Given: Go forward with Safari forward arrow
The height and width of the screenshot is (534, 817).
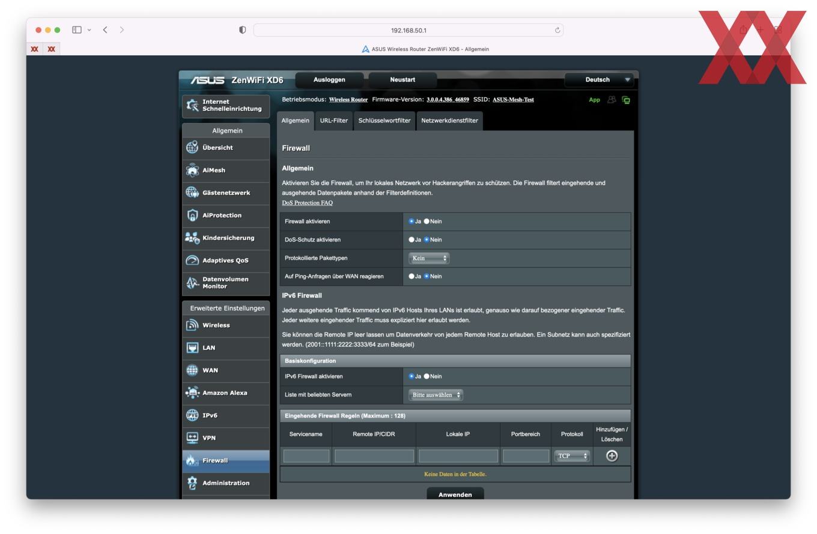Looking at the screenshot, I should (x=122, y=29).
